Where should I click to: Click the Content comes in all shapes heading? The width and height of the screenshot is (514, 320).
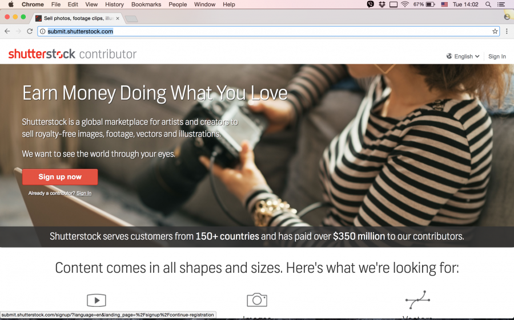pyautogui.click(x=257, y=268)
